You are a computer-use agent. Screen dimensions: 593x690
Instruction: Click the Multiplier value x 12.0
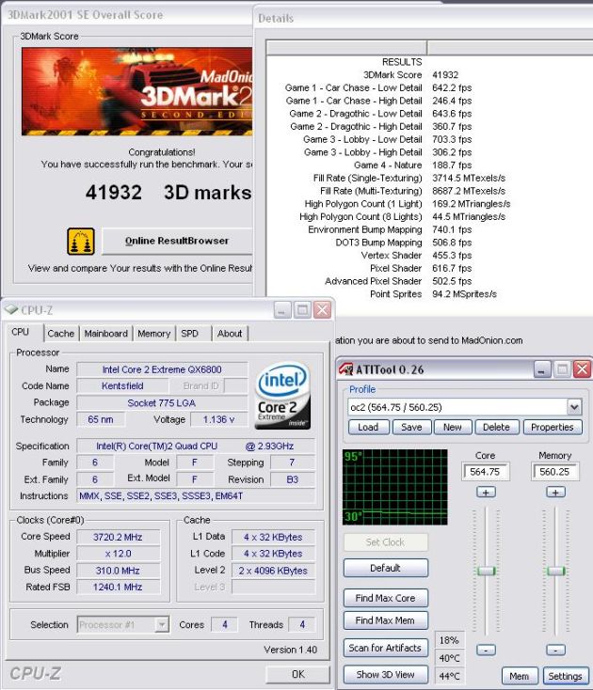click(x=118, y=554)
